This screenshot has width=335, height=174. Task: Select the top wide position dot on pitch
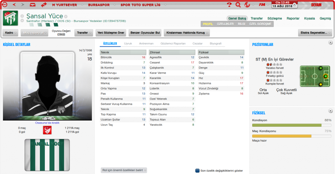pos(321,68)
